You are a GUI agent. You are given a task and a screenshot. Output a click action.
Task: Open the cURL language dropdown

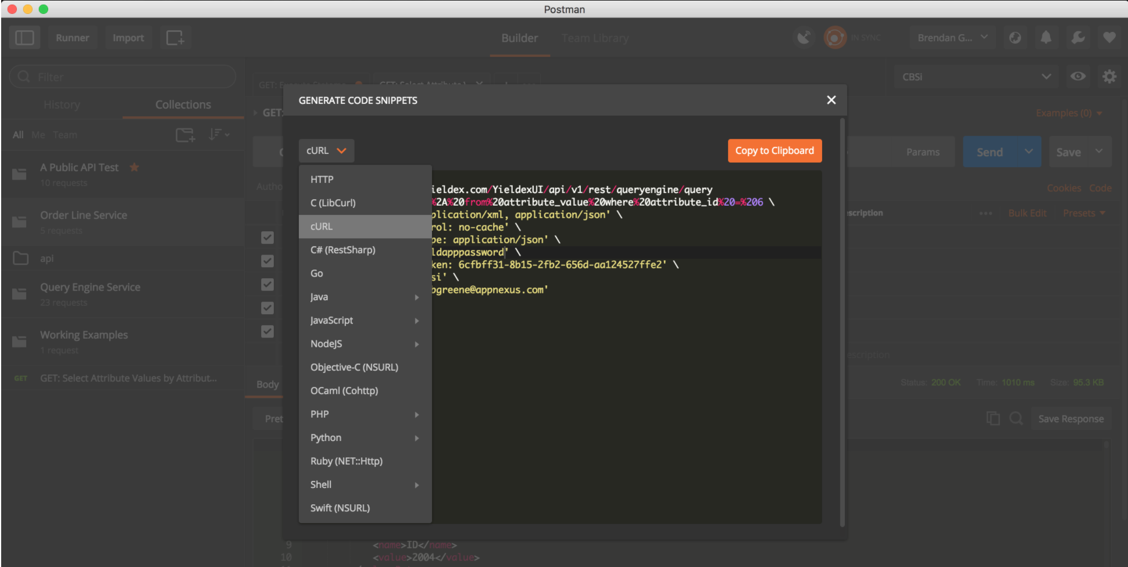(x=326, y=150)
